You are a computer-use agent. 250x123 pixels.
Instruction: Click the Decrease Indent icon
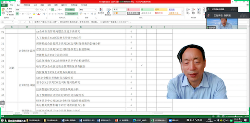click(x=59, y=14)
